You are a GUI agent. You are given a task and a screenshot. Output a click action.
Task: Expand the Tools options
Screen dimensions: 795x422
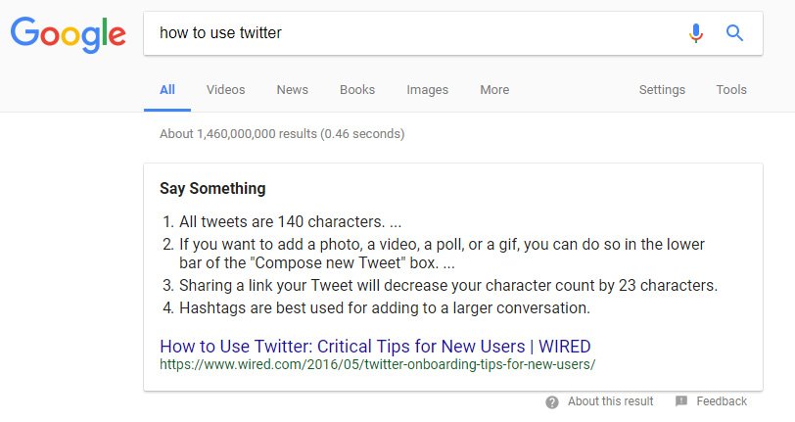click(x=731, y=90)
